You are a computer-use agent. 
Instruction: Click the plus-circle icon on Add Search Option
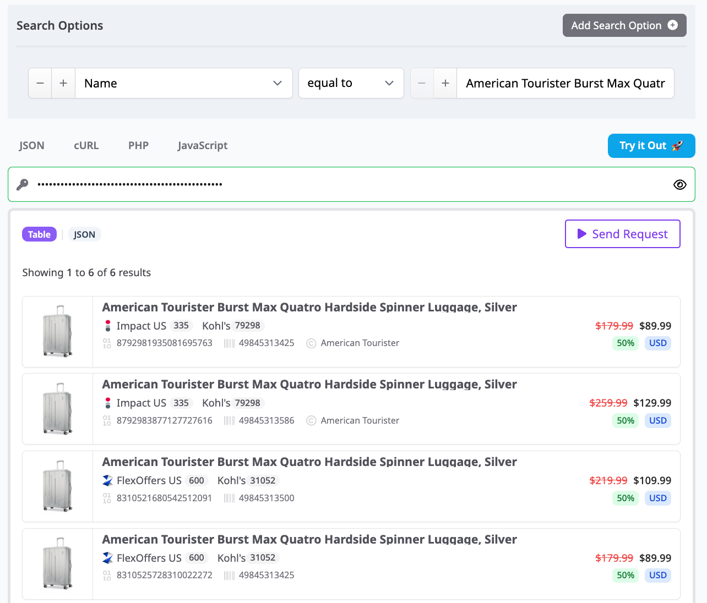[x=672, y=25]
